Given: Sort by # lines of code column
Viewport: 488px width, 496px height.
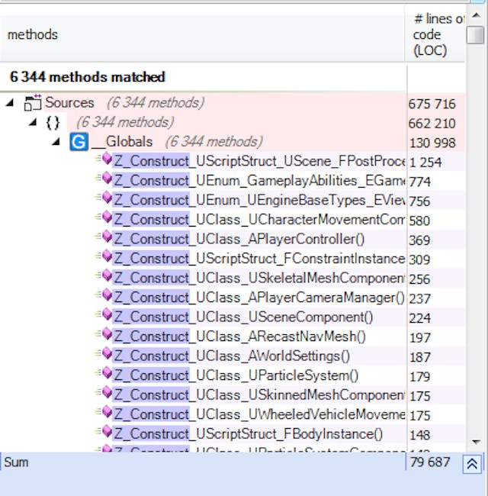Looking at the screenshot, I should click(435, 35).
